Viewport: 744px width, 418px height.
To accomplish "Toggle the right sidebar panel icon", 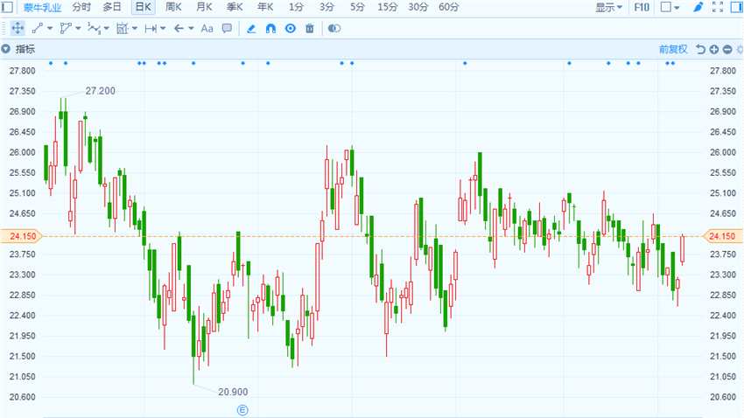I will coord(737,7).
